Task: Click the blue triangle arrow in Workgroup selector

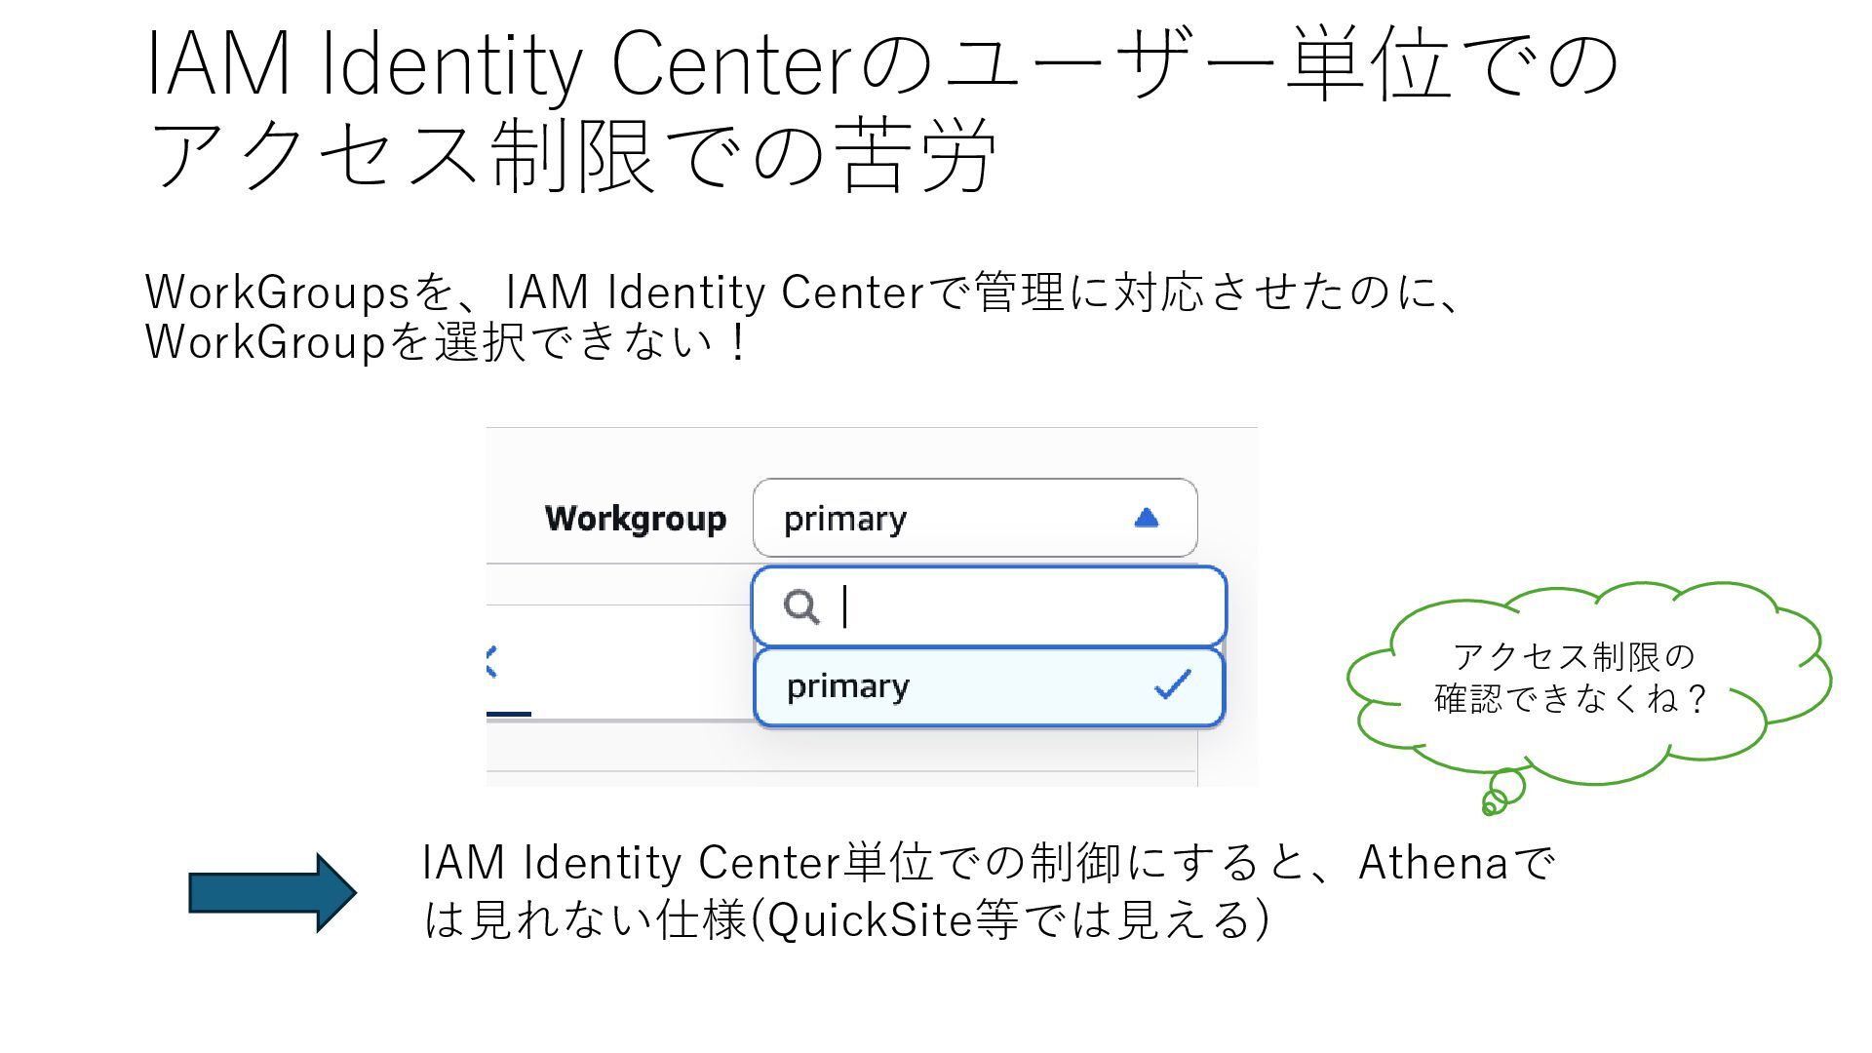Action: (x=1147, y=518)
